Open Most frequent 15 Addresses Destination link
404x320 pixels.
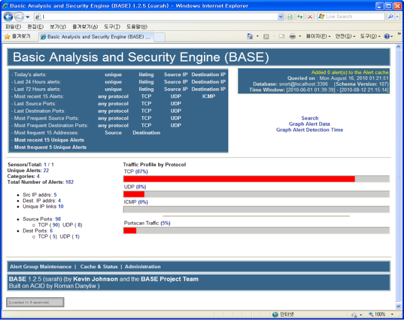pyautogui.click(x=146, y=133)
